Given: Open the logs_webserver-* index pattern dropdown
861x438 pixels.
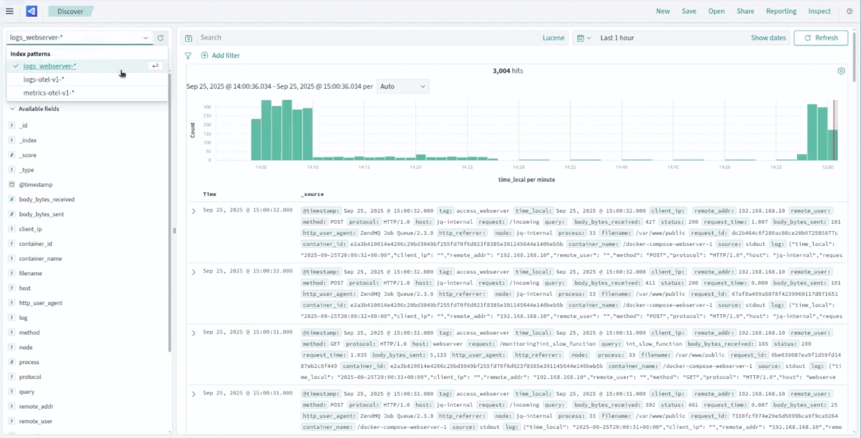Looking at the screenshot, I should click(x=79, y=38).
